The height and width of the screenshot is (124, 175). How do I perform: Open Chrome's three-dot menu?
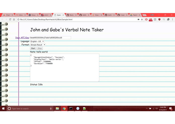(x=172, y=20)
